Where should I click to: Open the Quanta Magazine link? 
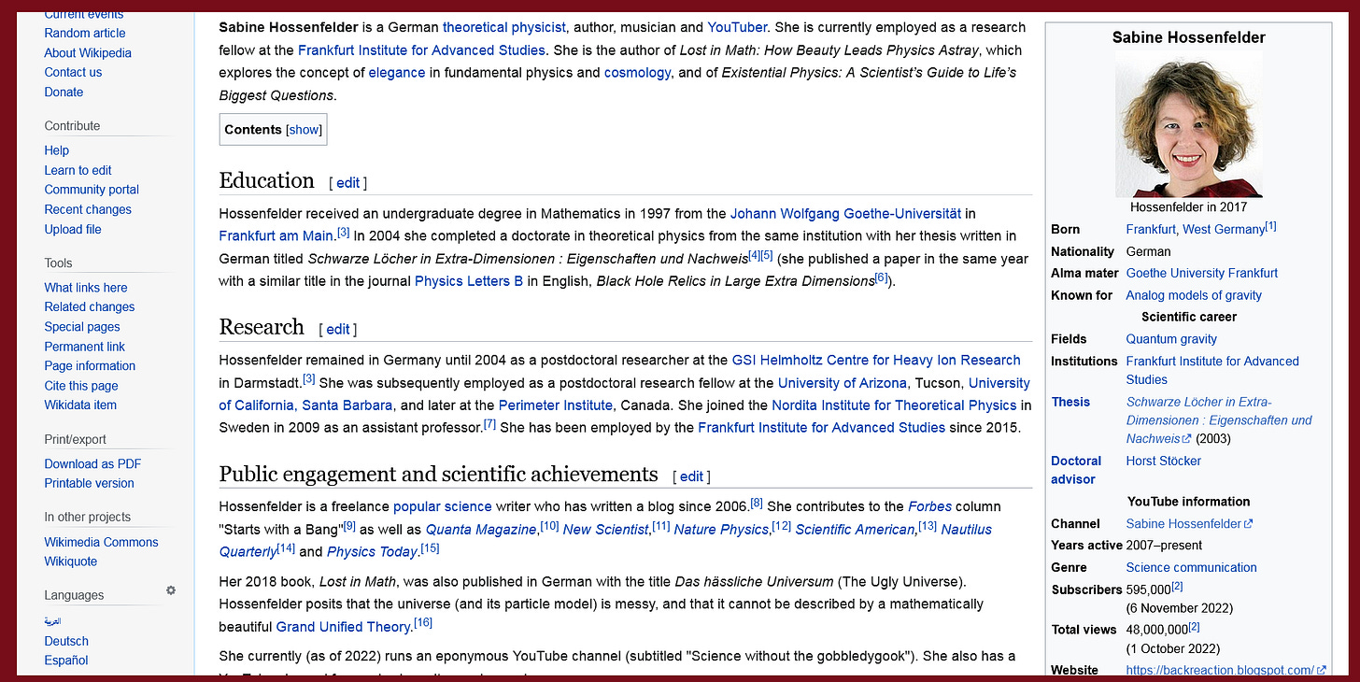point(481,529)
